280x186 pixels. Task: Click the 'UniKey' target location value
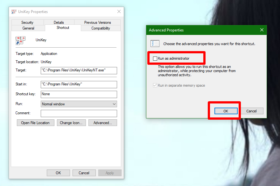[46, 62]
